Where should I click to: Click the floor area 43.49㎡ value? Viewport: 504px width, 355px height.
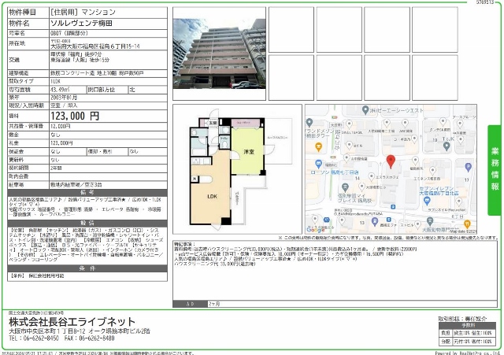coord(60,90)
